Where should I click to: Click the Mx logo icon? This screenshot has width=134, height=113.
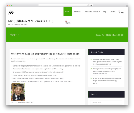[x=11, y=13]
